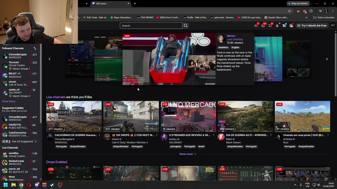Screen dimensions: 337x189
Task: Open the Drops Enabled section link
Action: [57, 162]
